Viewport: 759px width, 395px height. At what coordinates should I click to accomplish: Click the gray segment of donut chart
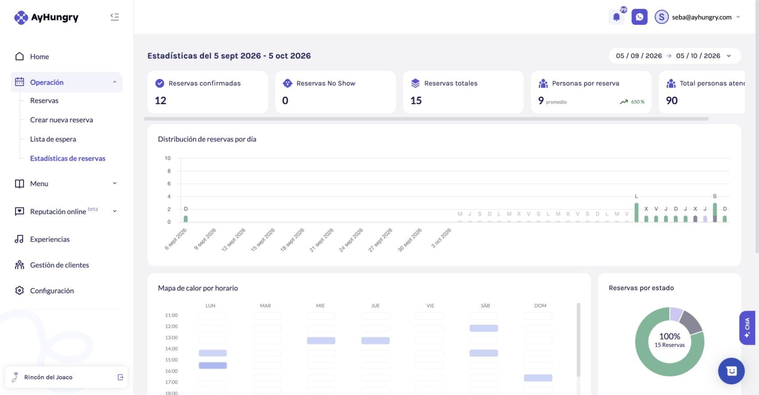pos(691,322)
